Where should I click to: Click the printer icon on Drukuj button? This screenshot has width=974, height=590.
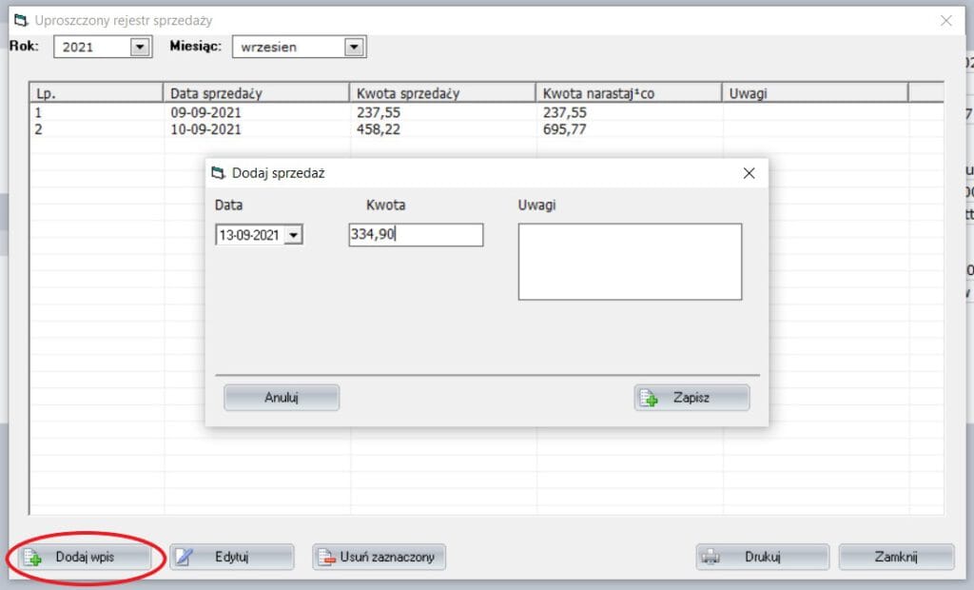tap(711, 558)
